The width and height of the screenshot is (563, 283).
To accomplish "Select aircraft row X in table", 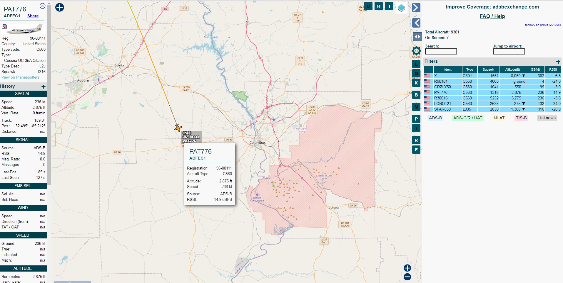I will (x=492, y=76).
